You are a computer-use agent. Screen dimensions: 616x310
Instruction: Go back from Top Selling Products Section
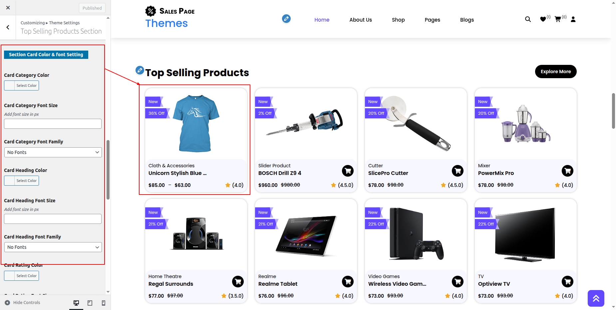tap(8, 27)
